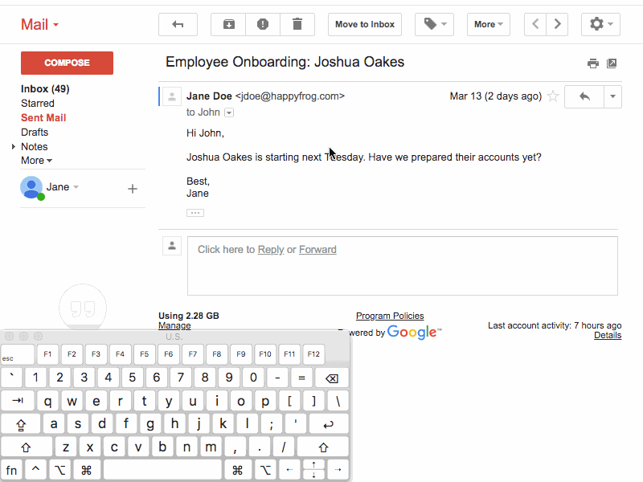The height and width of the screenshot is (482, 643).
Task: Tap the backspace key on the keyboard viewer
Action: pos(331,378)
